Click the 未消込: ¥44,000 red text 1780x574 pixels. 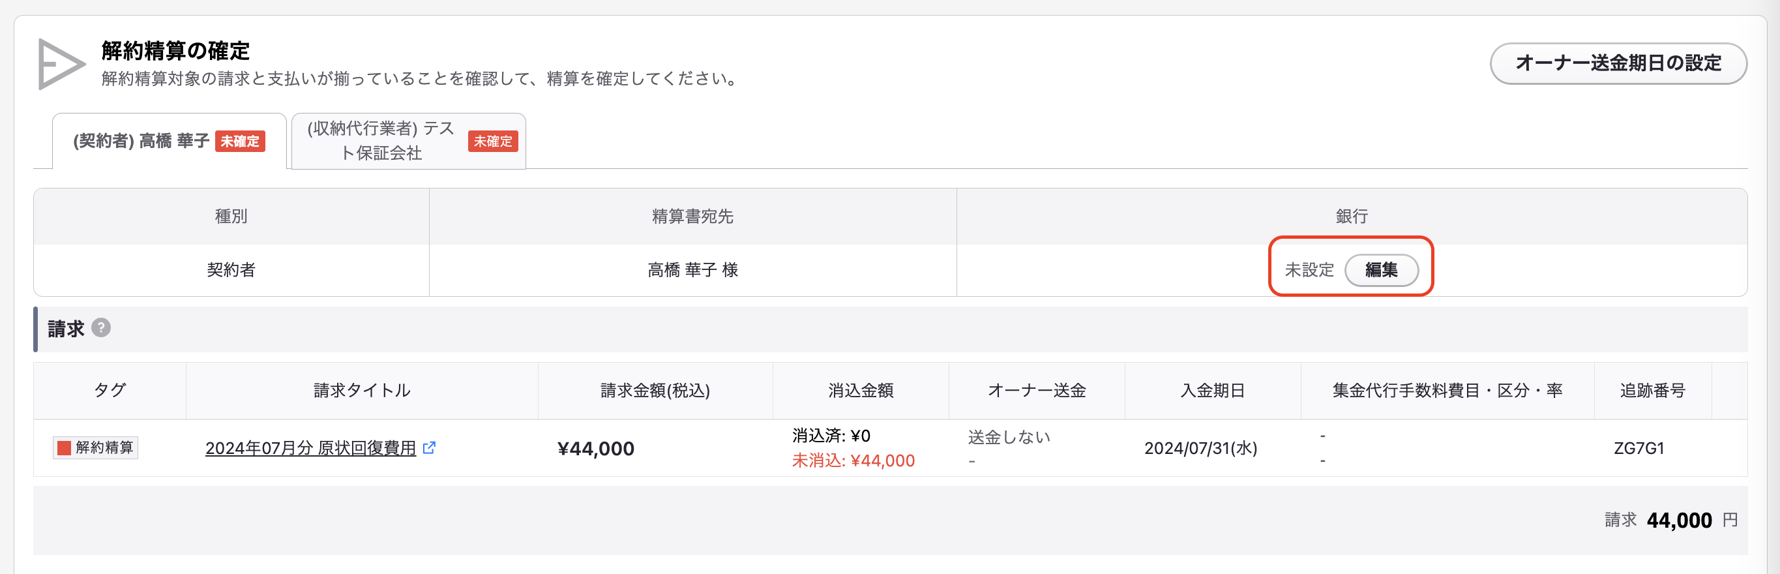[x=853, y=461]
